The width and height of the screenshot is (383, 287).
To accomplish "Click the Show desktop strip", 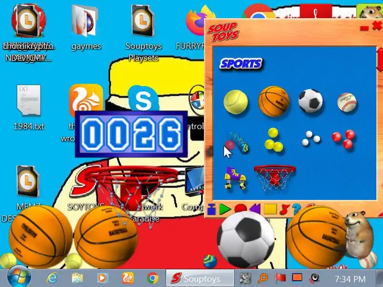I will [x=380, y=278].
